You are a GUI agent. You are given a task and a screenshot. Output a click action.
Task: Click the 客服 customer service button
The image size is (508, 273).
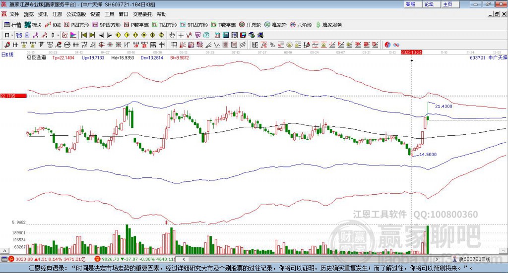[413, 4]
